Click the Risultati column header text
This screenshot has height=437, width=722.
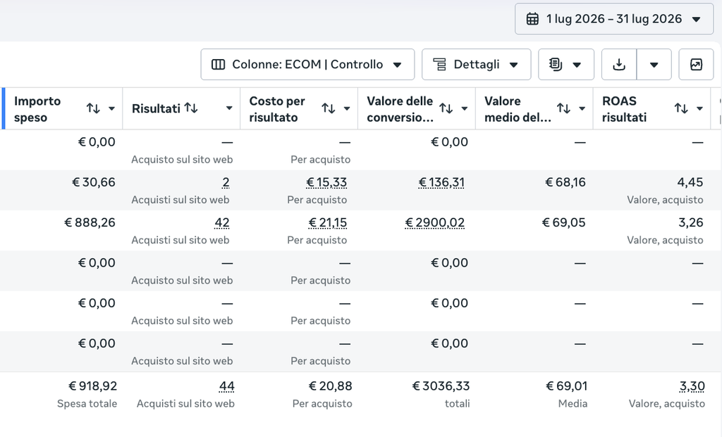156,109
